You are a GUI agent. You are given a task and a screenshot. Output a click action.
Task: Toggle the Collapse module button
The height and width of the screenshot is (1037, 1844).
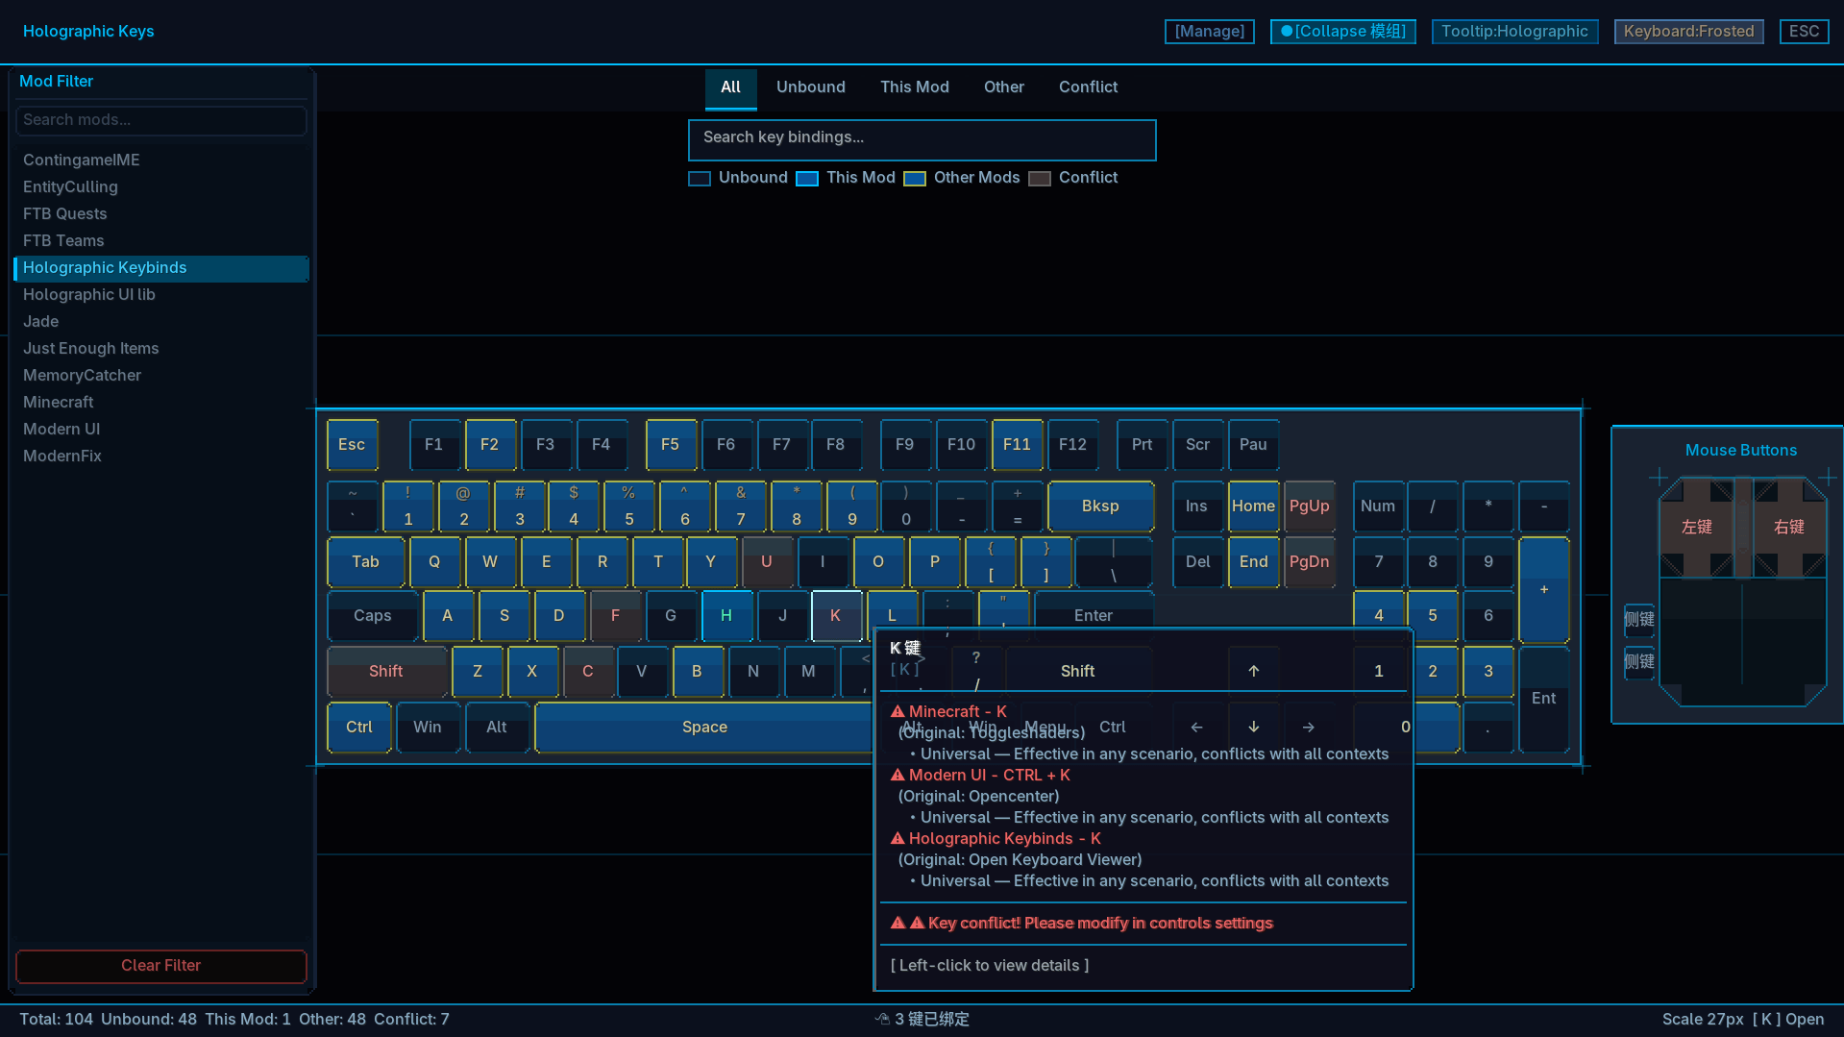click(x=1342, y=32)
